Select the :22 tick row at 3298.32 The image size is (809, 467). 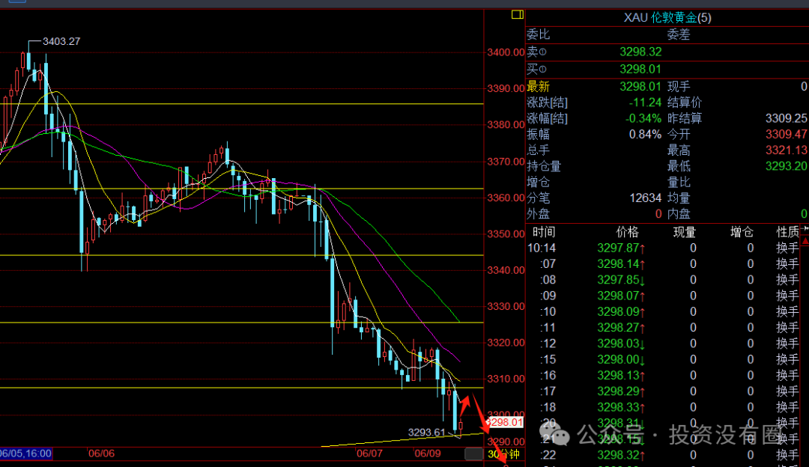pos(664,455)
